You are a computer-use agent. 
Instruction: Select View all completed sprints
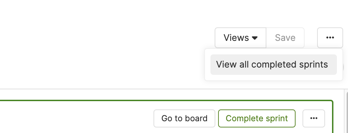[274, 65]
